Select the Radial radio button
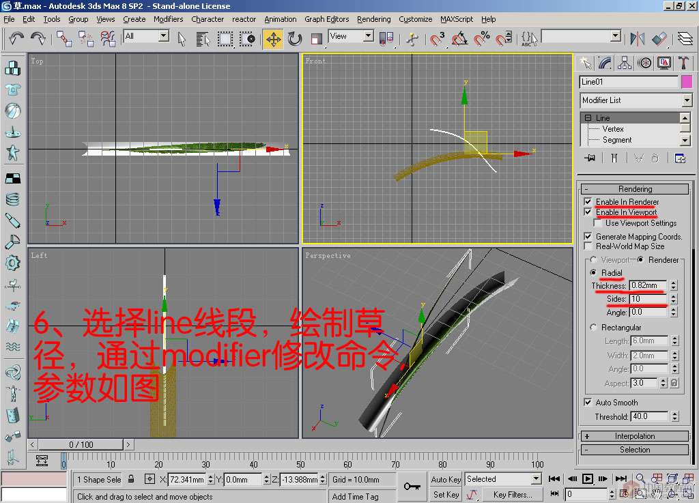The height and width of the screenshot is (503, 699). (593, 272)
